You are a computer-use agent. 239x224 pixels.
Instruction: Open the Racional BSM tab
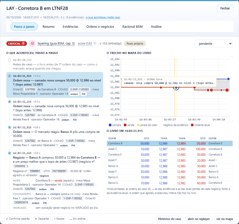[x=132, y=26]
